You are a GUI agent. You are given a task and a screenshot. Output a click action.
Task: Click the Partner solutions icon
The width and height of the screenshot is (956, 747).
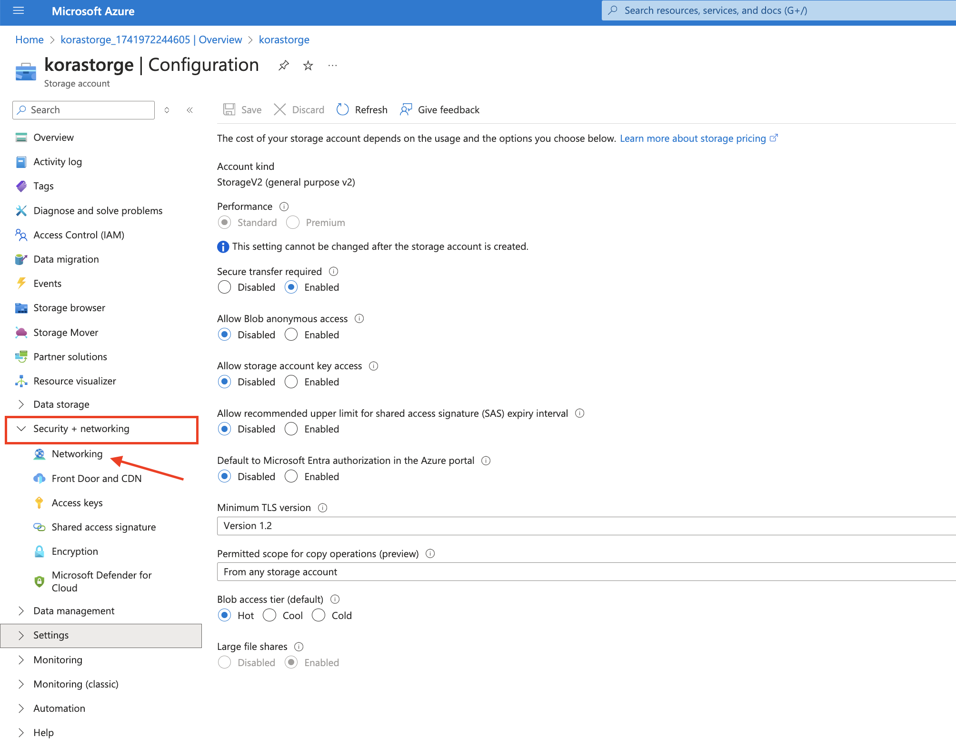(x=21, y=356)
